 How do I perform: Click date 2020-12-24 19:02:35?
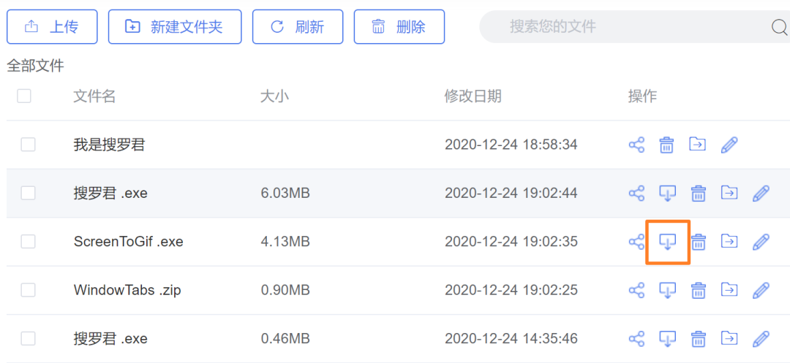[511, 242]
